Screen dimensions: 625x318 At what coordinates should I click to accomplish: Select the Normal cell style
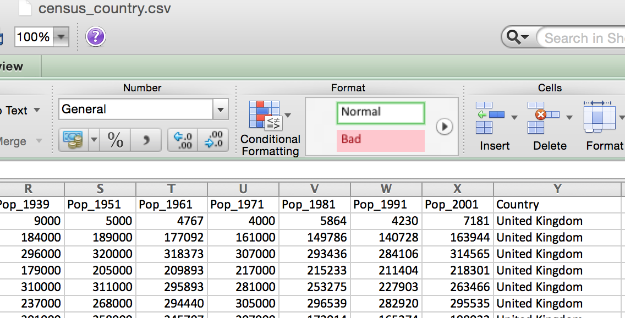click(380, 113)
